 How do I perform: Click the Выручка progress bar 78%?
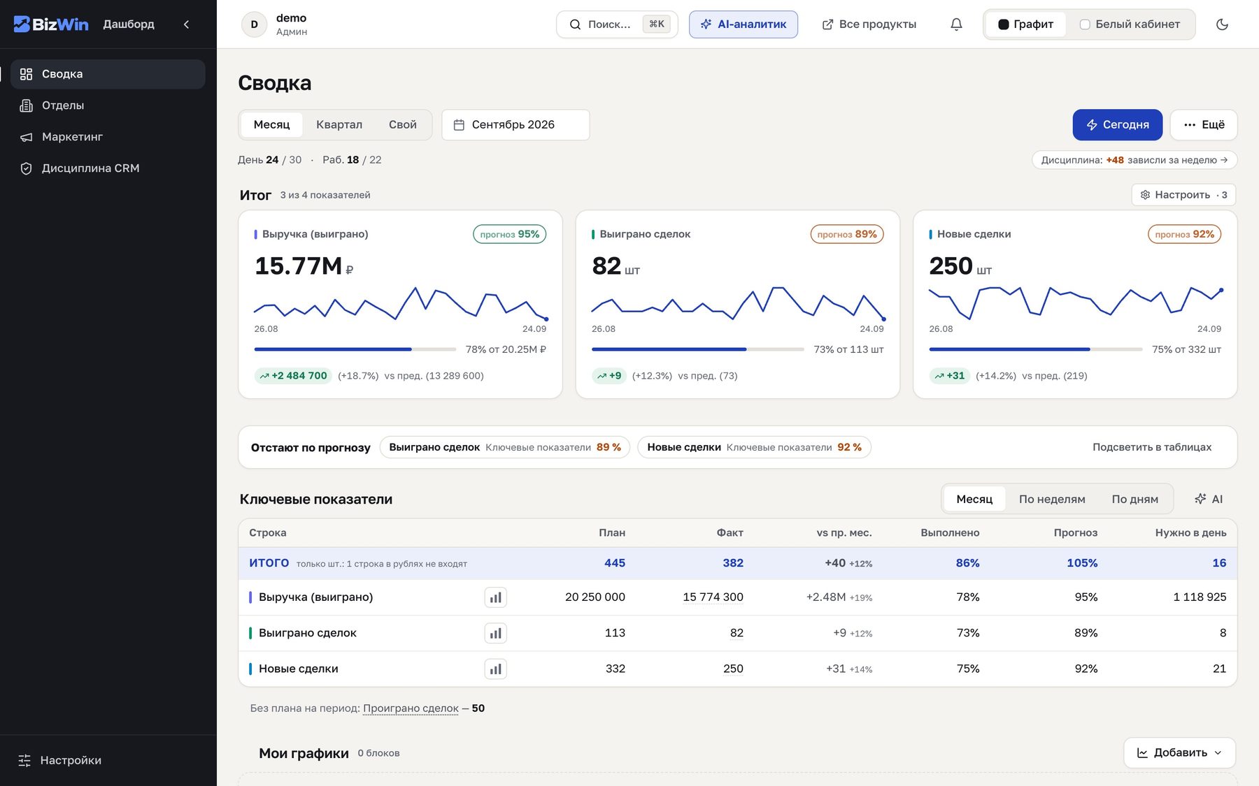coord(355,349)
